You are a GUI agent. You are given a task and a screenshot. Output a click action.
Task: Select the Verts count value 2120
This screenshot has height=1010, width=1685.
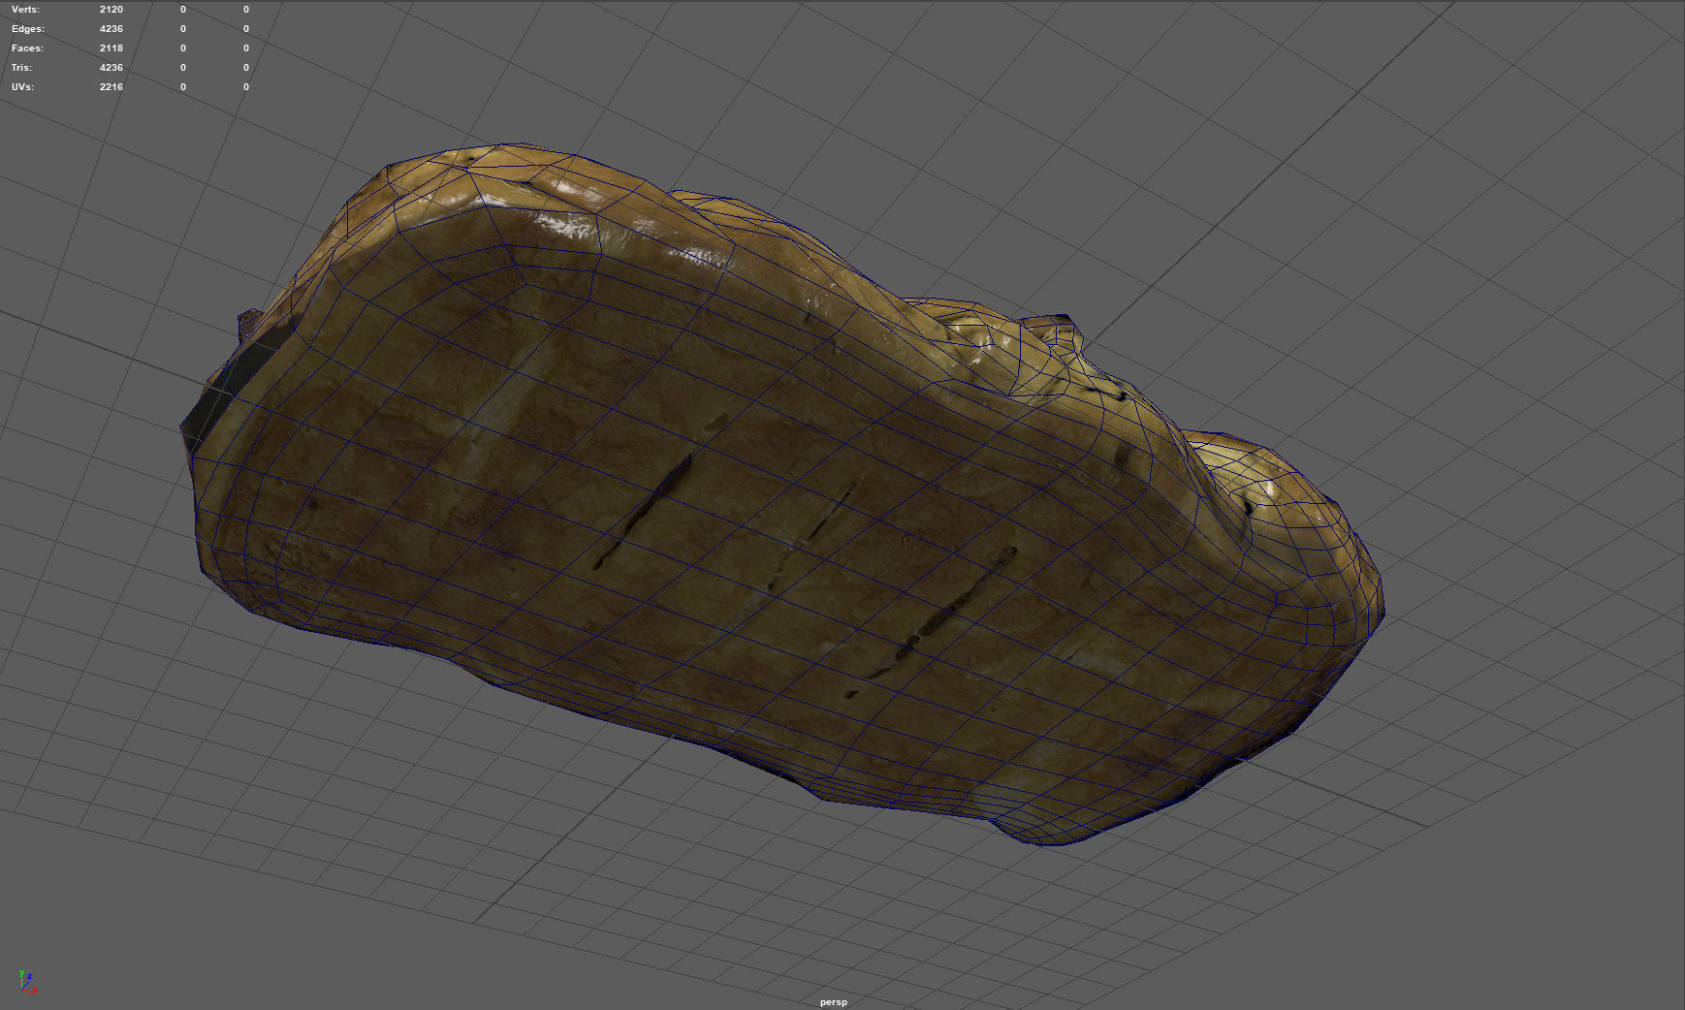[111, 10]
